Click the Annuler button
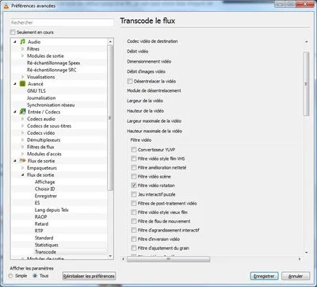Screen dimensions: 317x287 point(296,276)
